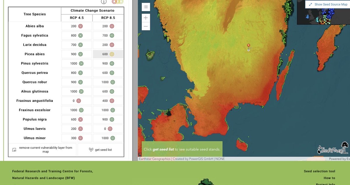Click the red location pin on map
The image size is (350, 185).
pyautogui.click(x=249, y=47)
